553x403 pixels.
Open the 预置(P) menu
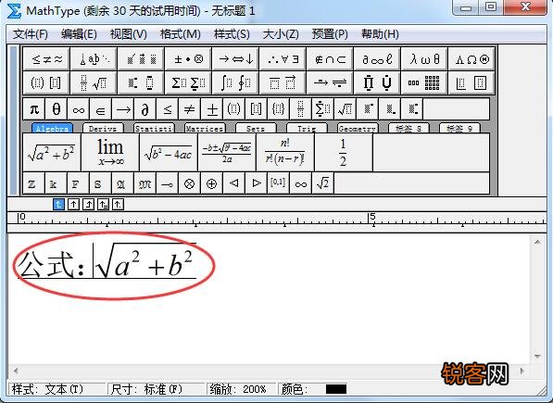(330, 34)
